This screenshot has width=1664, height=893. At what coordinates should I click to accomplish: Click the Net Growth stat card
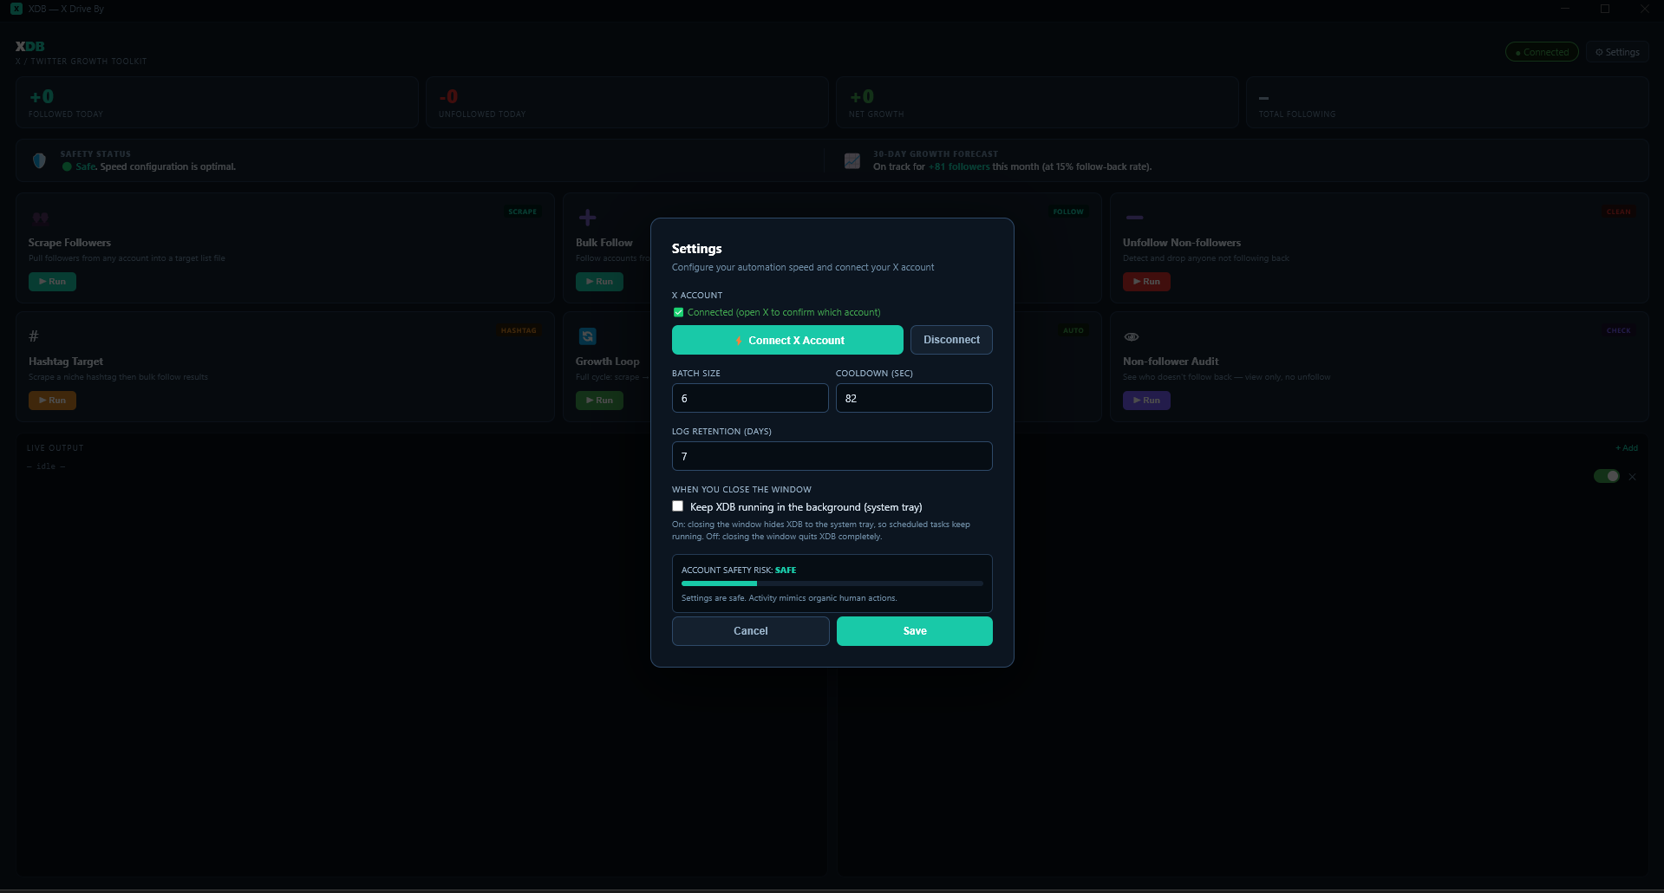point(1037,102)
